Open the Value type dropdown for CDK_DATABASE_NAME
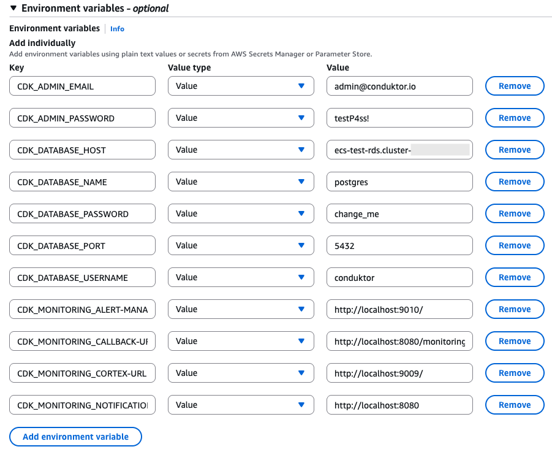 click(240, 182)
